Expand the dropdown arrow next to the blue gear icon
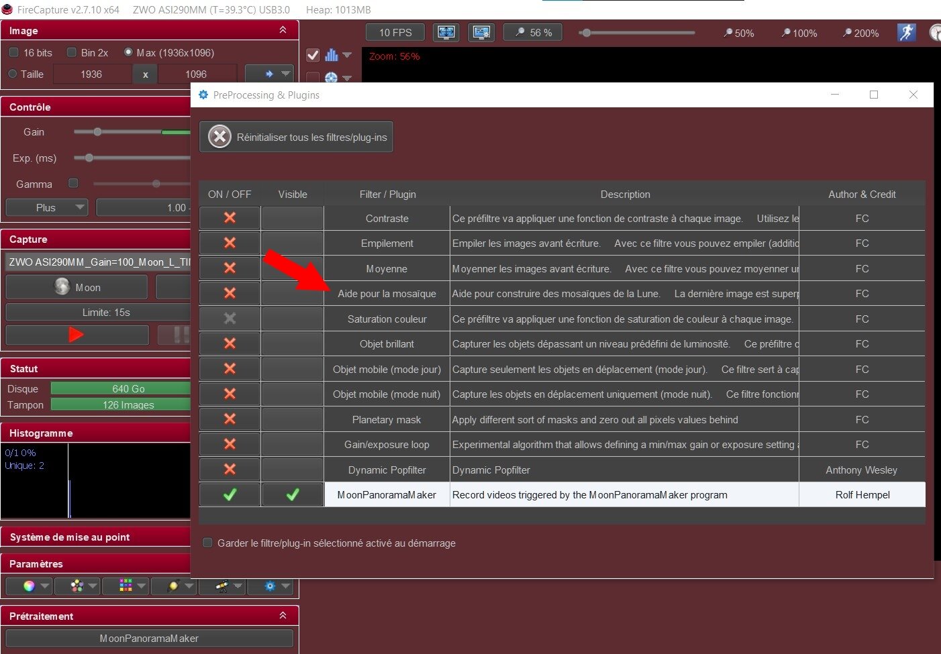The image size is (941, 654). tap(286, 586)
